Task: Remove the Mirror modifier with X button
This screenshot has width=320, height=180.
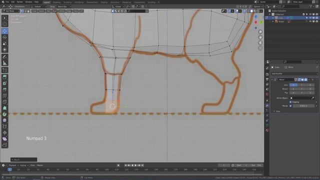Action: (312, 79)
